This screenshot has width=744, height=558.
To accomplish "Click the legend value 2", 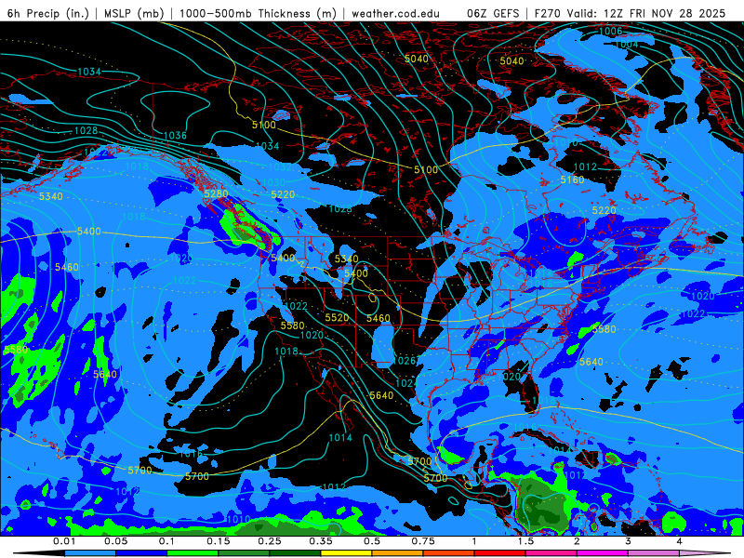I will tap(577, 541).
